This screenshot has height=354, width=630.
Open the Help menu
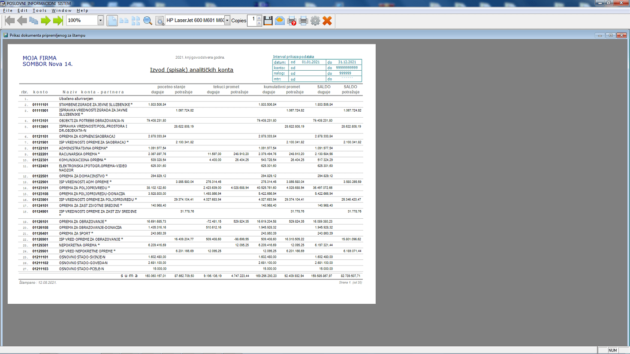(x=82, y=10)
